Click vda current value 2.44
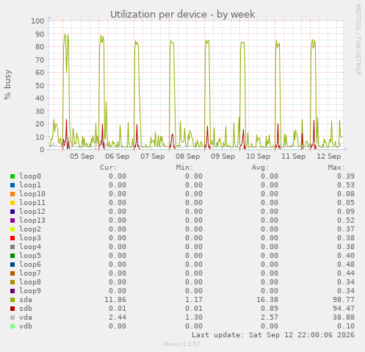The height and width of the screenshot is (352, 365). point(118,317)
